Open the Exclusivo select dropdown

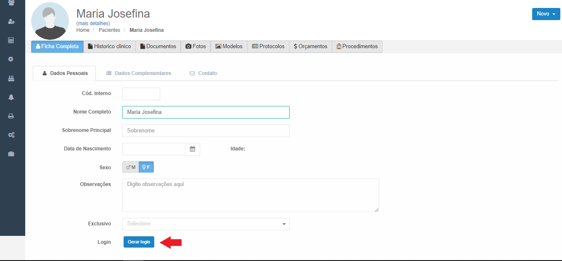(206, 224)
